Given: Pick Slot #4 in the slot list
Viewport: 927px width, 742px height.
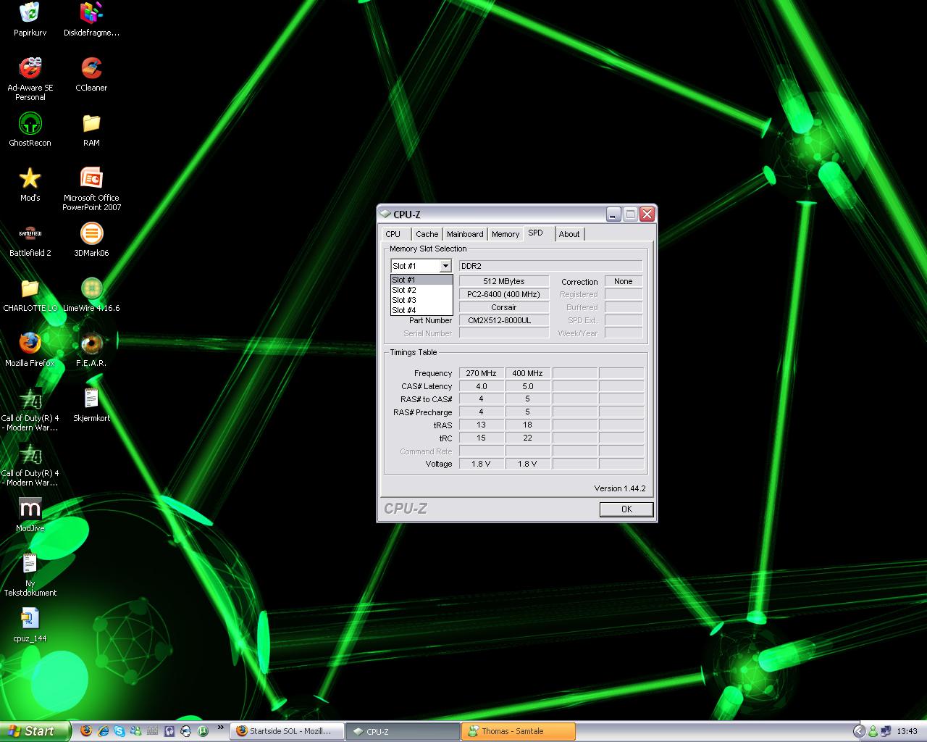Looking at the screenshot, I should (x=421, y=310).
